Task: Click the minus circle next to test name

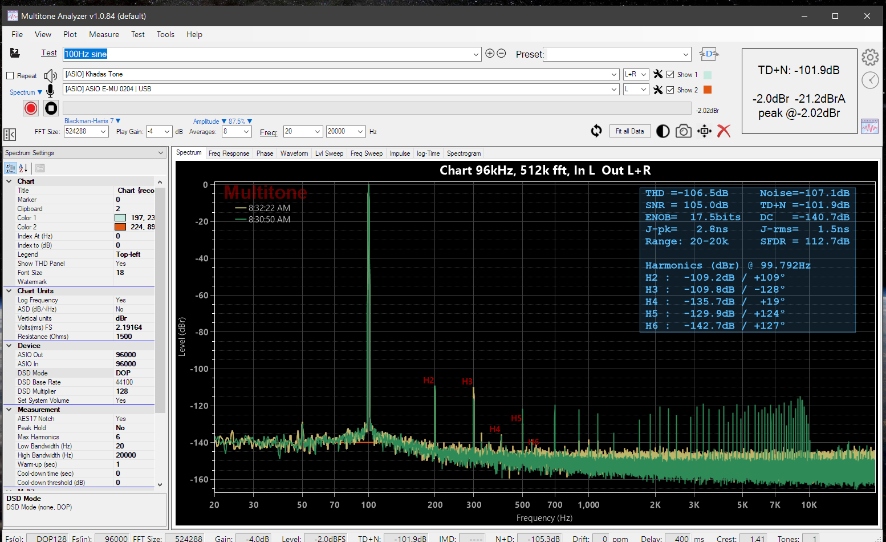Action: [501, 54]
